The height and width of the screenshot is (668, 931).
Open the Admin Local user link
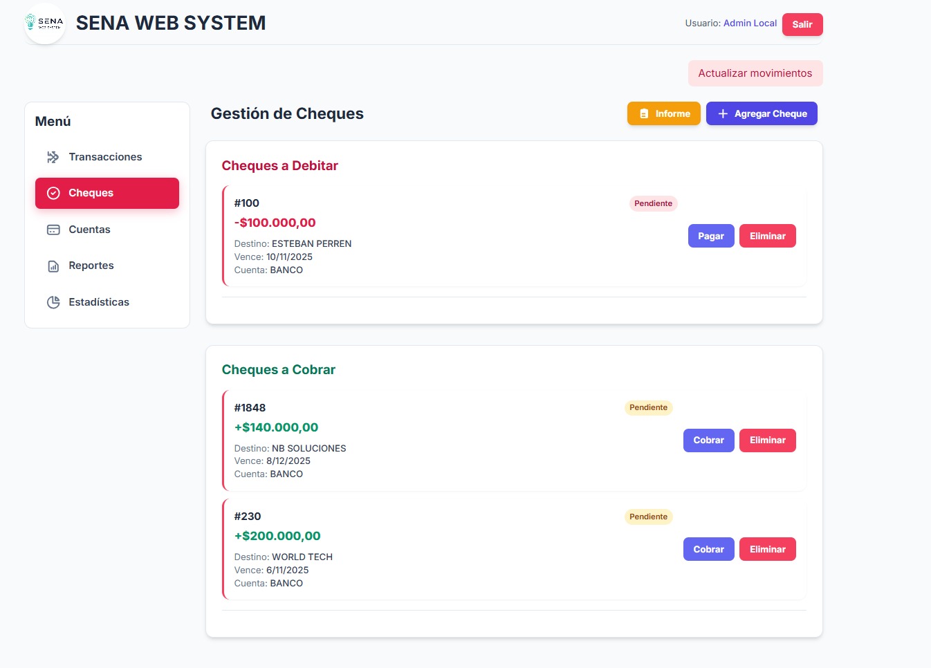[750, 23]
